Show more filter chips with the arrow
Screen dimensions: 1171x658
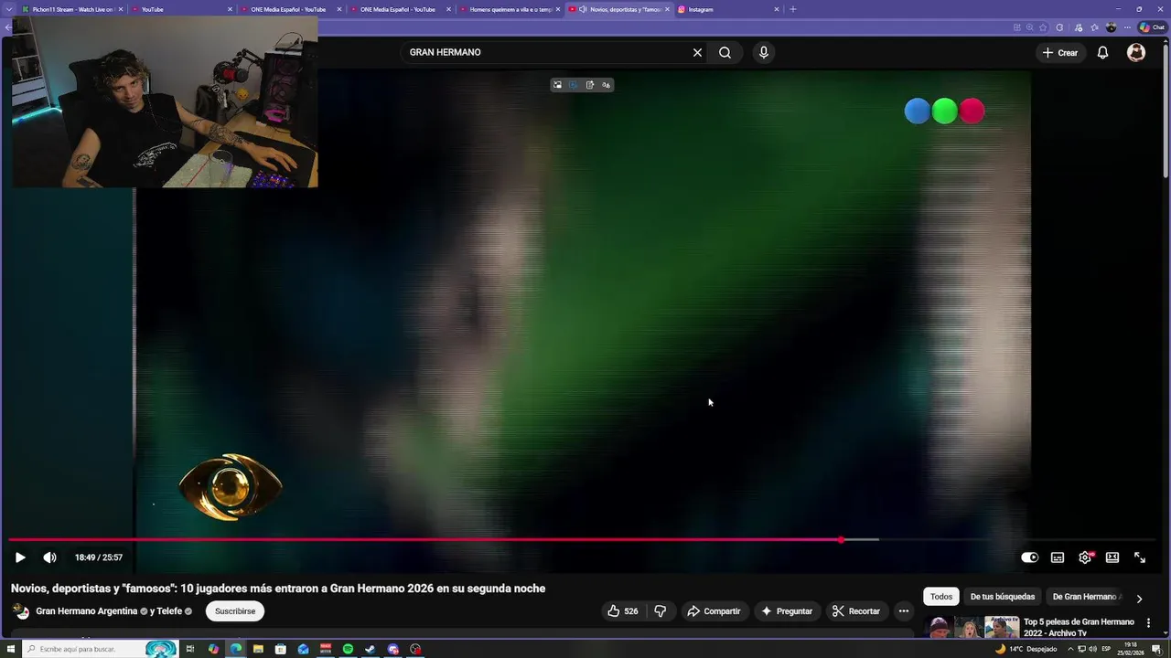(1139, 599)
